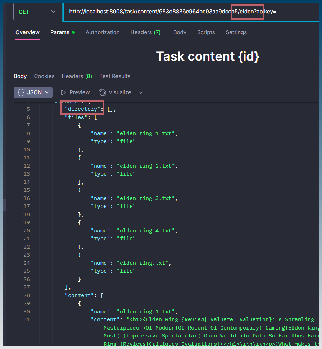The width and height of the screenshot is (322, 349).
Task: Open the request Body tab beside Scripts
Action: (180, 32)
